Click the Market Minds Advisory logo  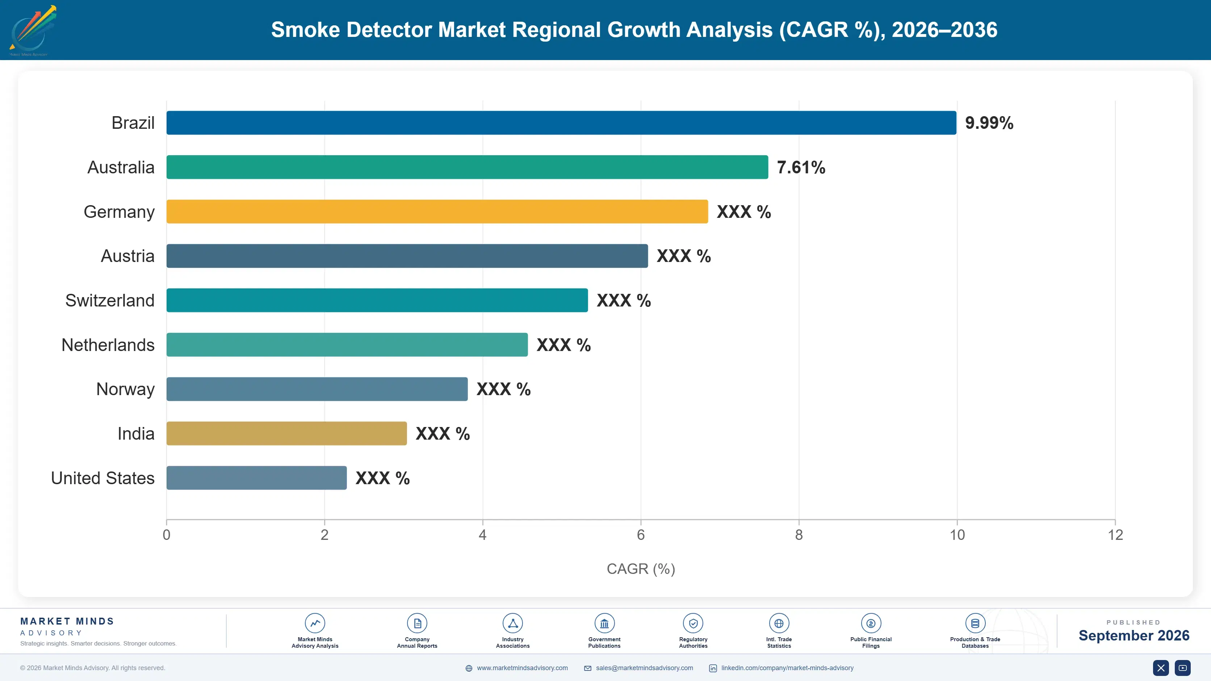[33, 30]
